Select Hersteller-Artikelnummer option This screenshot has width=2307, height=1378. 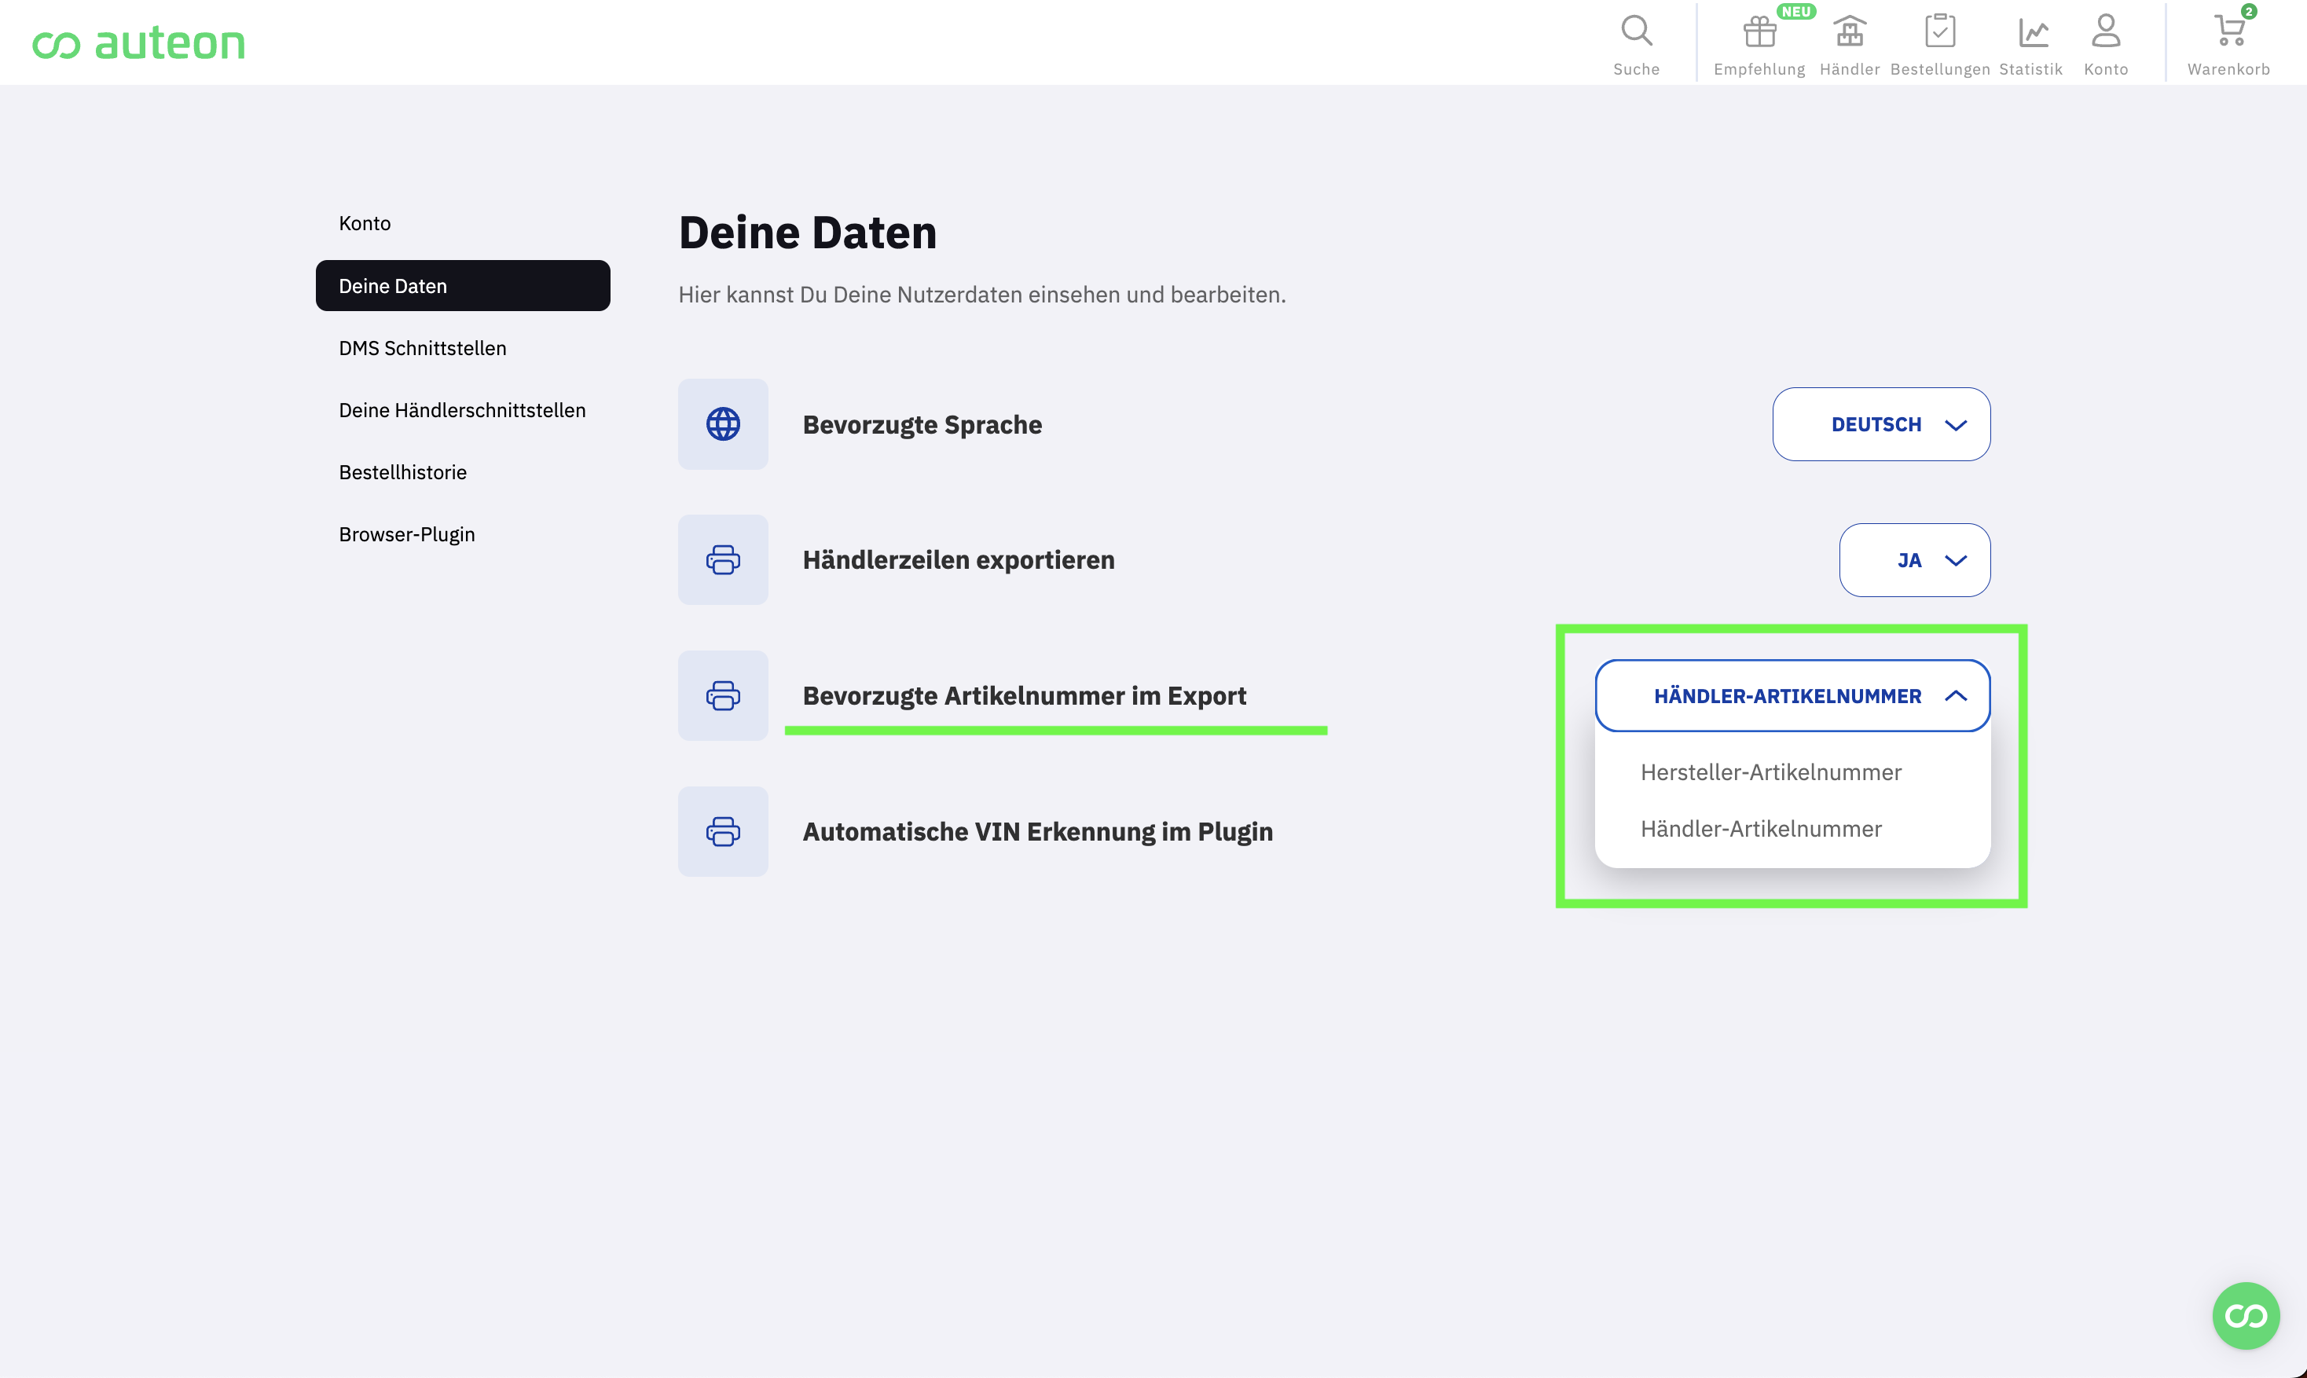(x=1770, y=772)
